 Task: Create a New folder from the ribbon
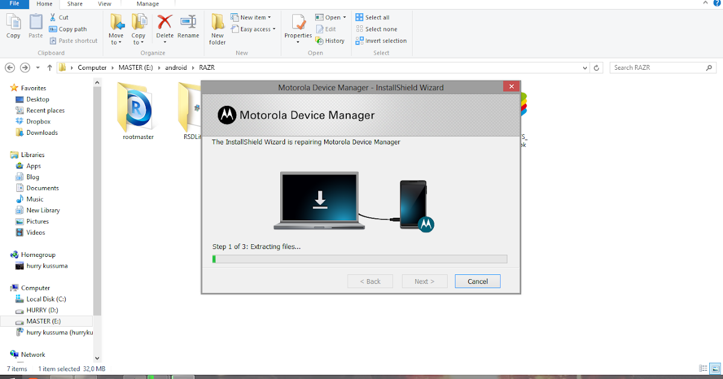[218, 29]
